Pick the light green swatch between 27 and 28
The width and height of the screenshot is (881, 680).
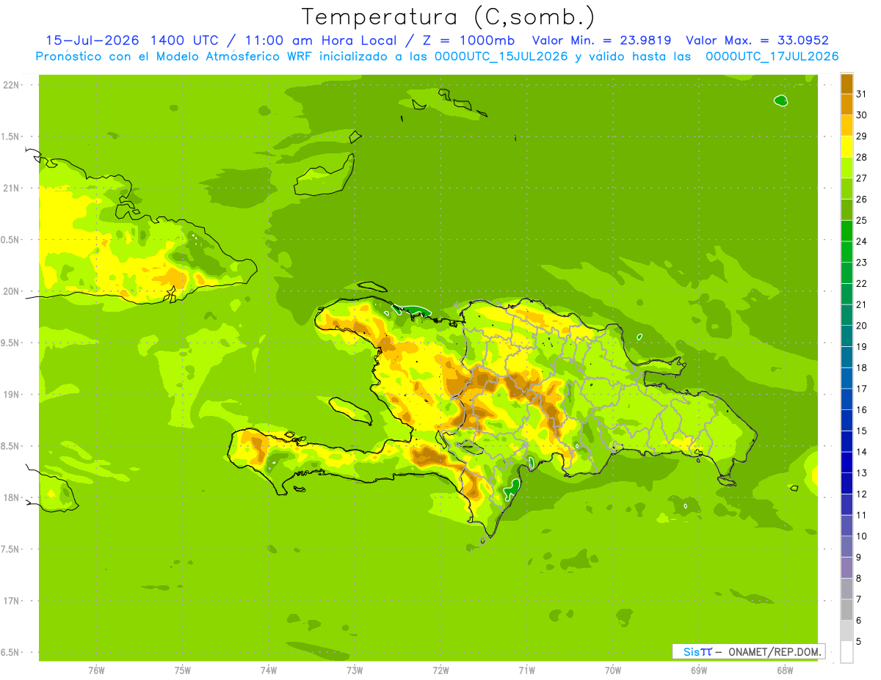[846, 168]
